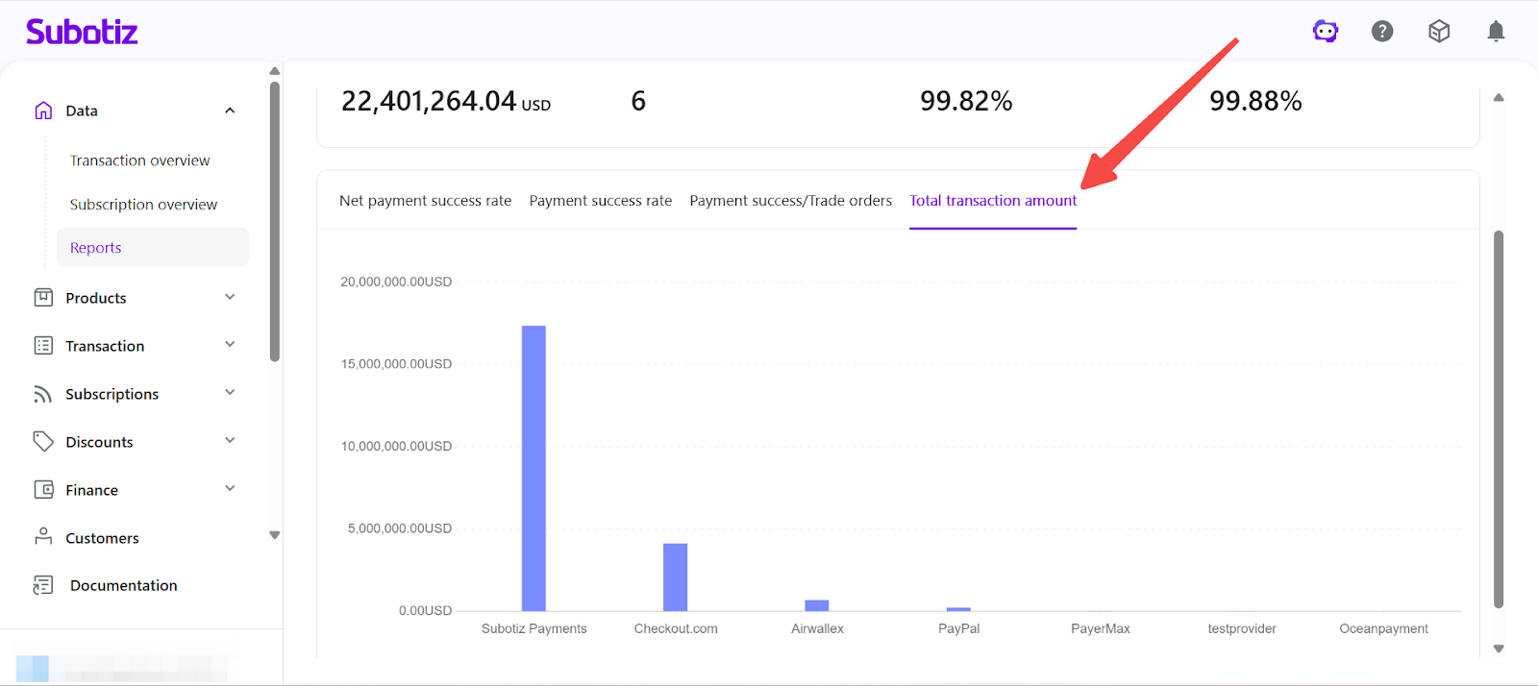This screenshot has width=1538, height=686.
Task: Click the Finance wallet icon
Action: coord(43,490)
